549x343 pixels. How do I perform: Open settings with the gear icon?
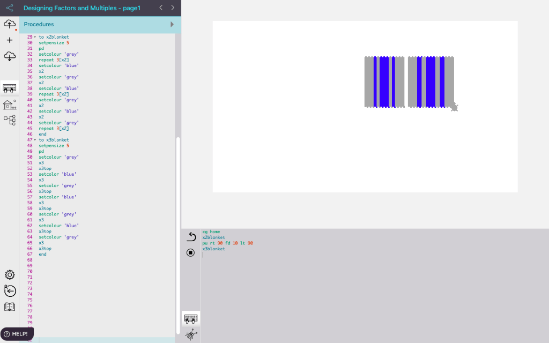(x=10, y=275)
